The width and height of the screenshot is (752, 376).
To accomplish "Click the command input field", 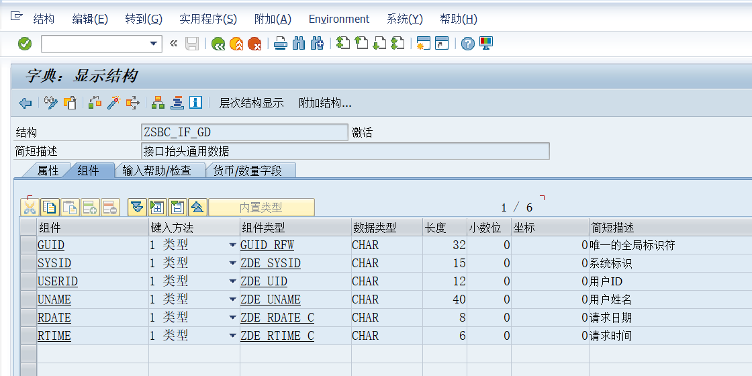I will 95,44.
